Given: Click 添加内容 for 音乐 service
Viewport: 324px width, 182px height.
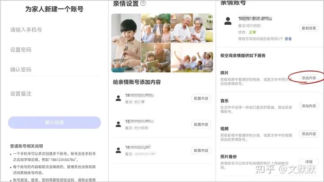Looking at the screenshot, I should [309, 106].
